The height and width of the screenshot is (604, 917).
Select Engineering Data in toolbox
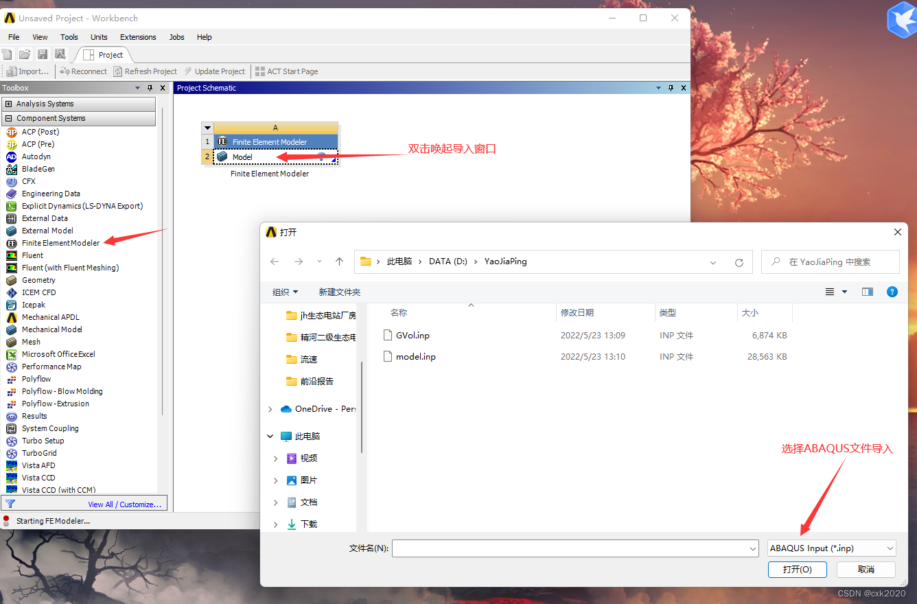[51, 194]
